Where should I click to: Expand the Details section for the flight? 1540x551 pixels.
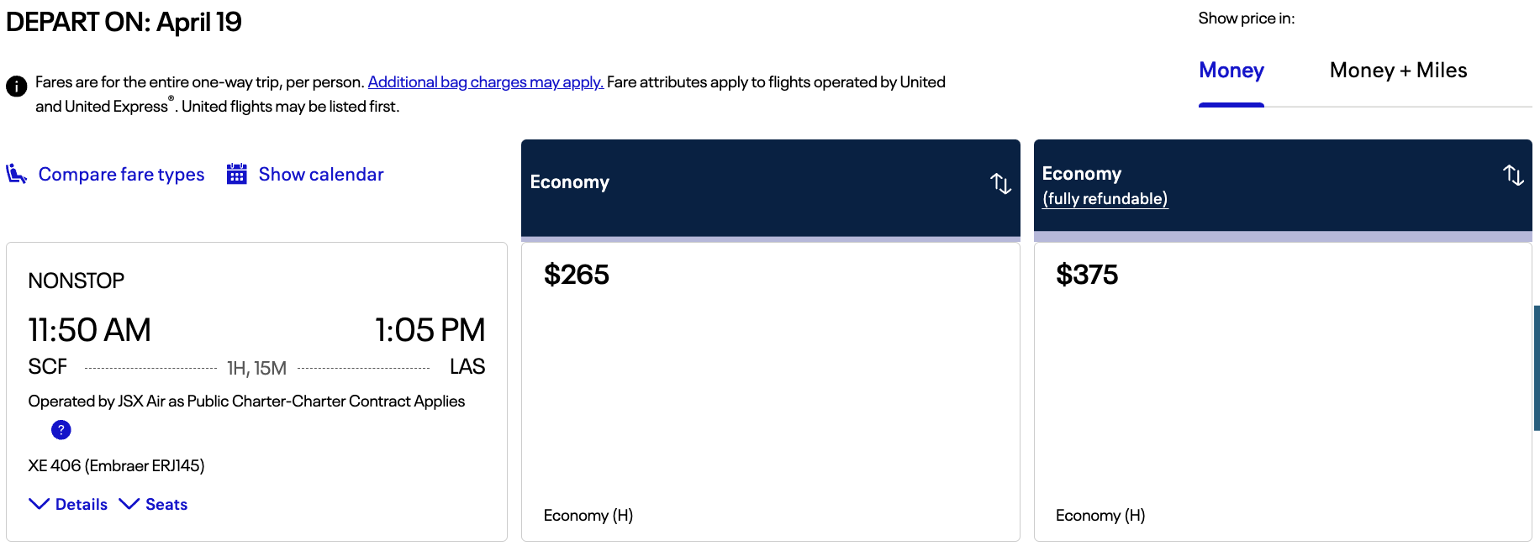pyautogui.click(x=81, y=504)
